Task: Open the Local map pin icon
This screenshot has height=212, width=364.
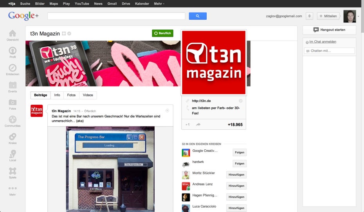Action: click(x=13, y=154)
